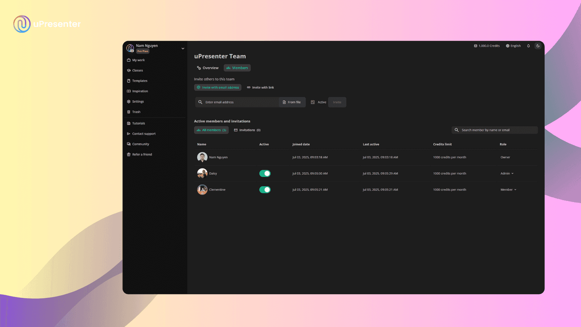
Task: Click the notification bell icon
Action: tap(528, 46)
